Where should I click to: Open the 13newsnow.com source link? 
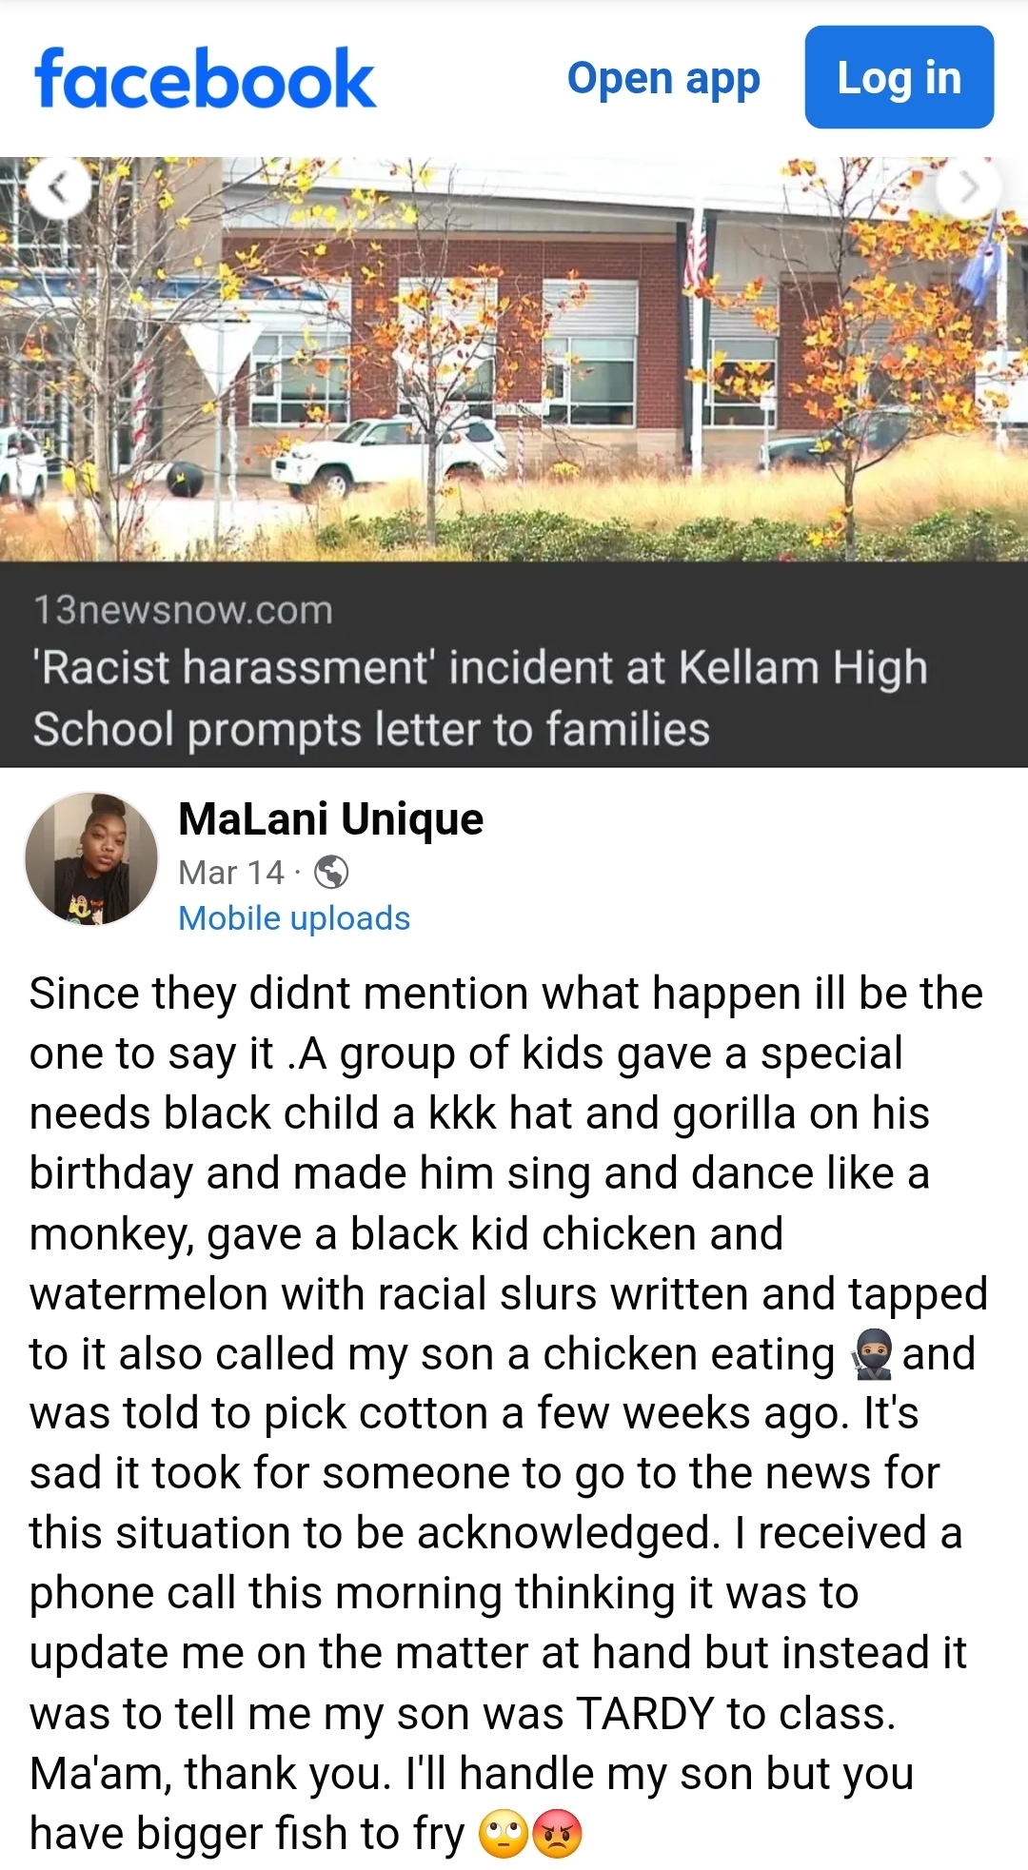[x=183, y=610]
